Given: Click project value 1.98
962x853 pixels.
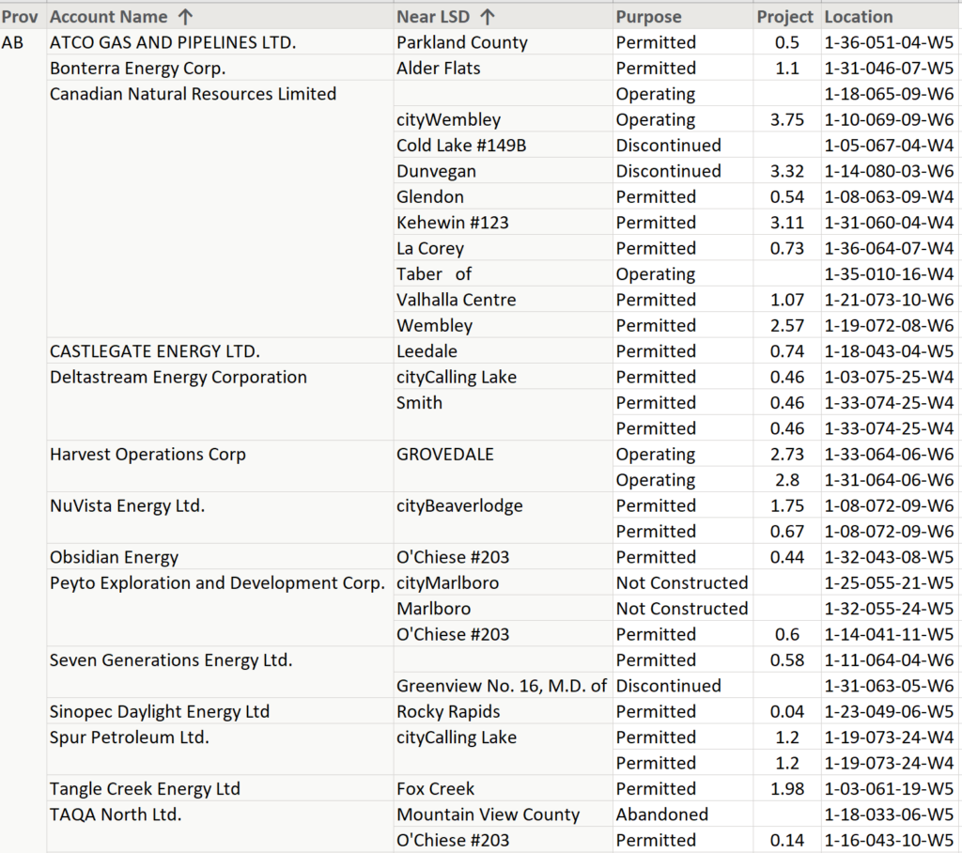Looking at the screenshot, I should (787, 789).
